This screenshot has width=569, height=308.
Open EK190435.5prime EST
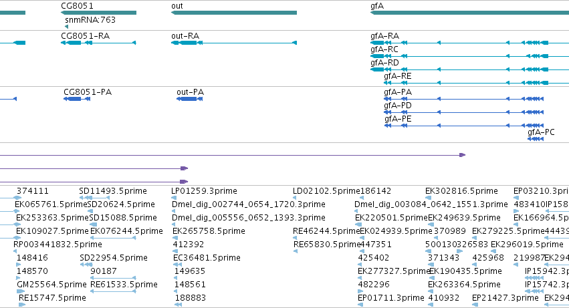465,272
